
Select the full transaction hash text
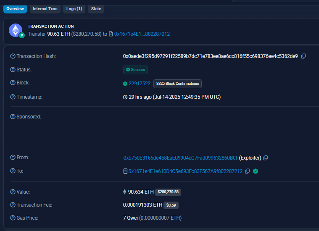[211, 56]
